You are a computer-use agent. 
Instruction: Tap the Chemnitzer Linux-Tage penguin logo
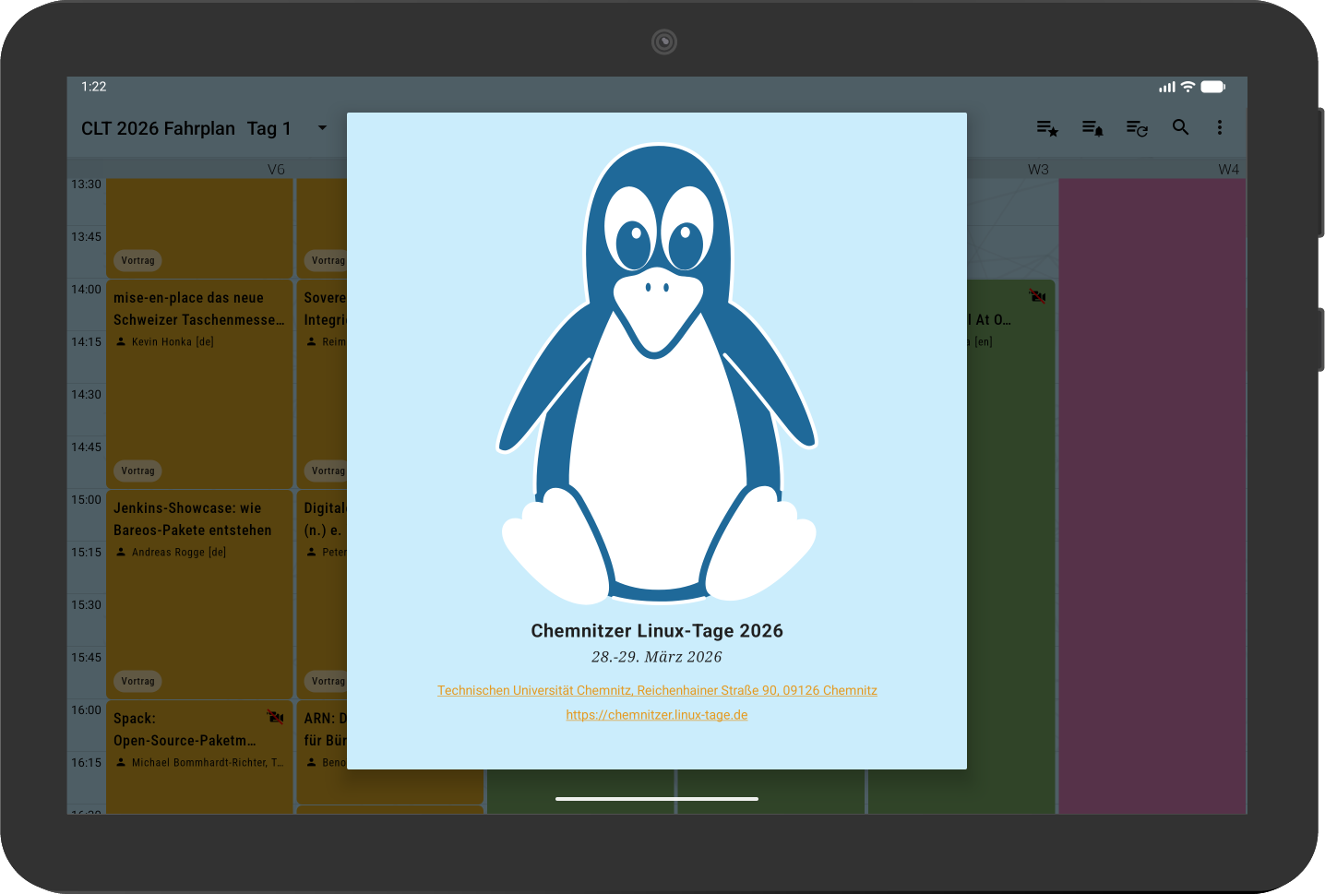coord(657,374)
